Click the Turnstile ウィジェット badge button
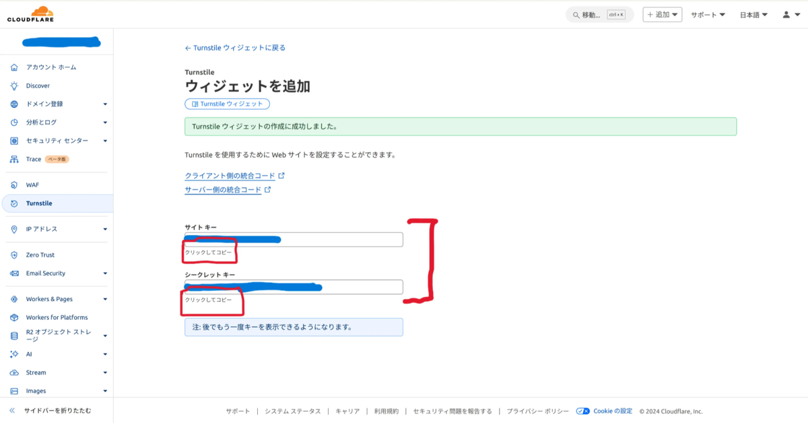The height and width of the screenshot is (423, 808). 228,104
